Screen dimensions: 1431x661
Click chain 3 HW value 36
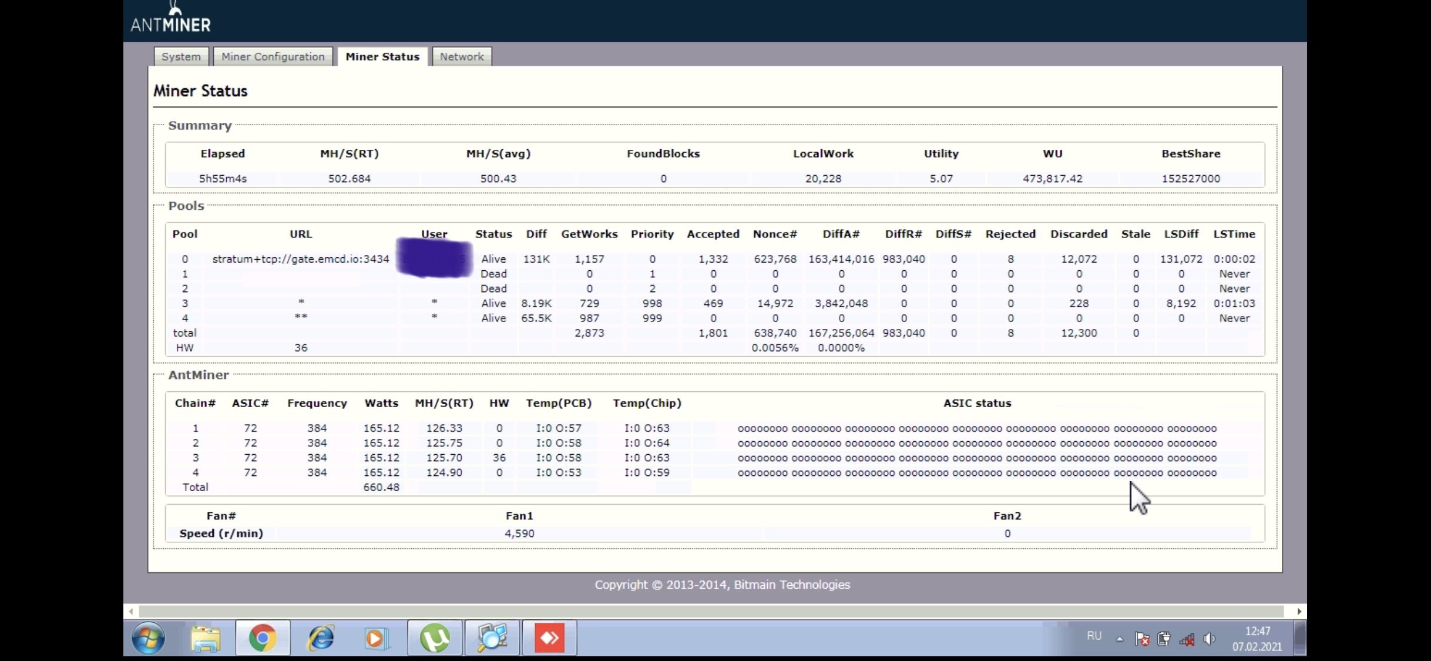499,458
